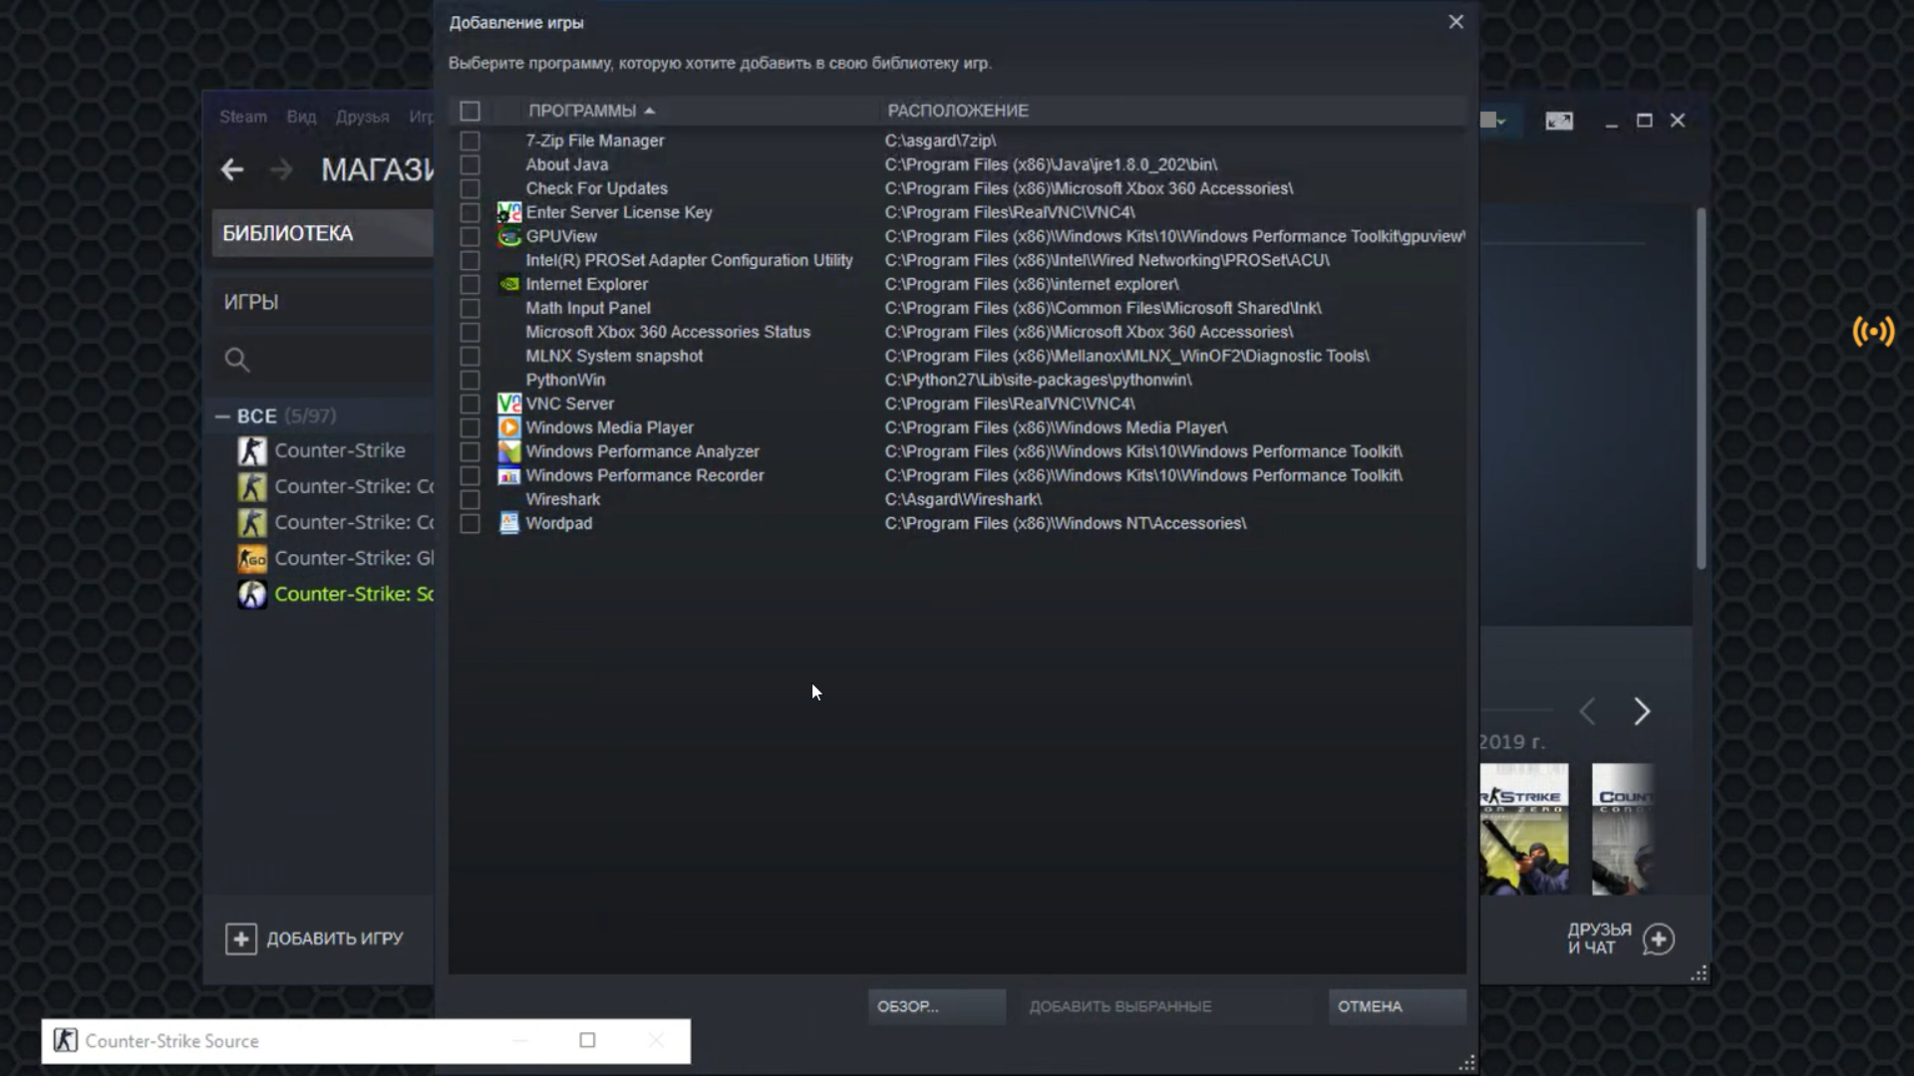This screenshot has height=1076, width=1914.
Task: Check the Wordpad checkbox
Action: pos(470,523)
